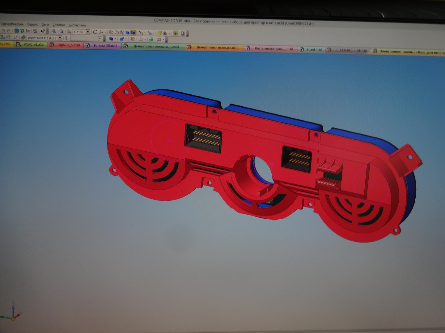Open the Справка menu

[x=59, y=25]
